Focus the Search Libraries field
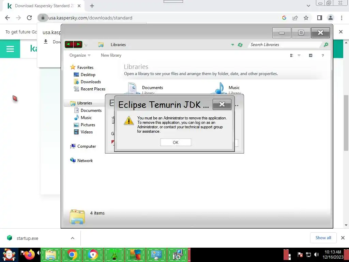 coord(285,45)
